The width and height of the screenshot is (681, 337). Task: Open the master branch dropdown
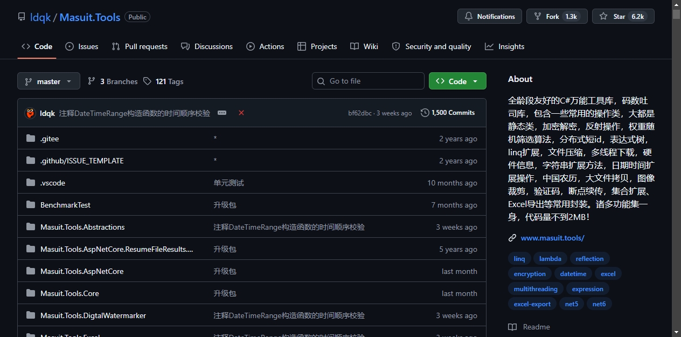pyautogui.click(x=48, y=81)
